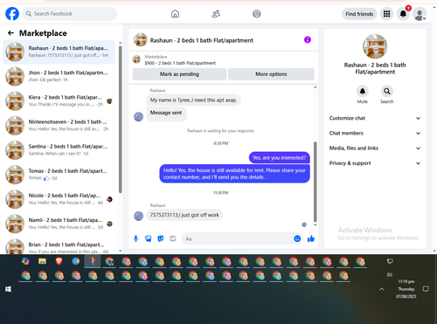
Task: Click More options button
Action: click(271, 74)
